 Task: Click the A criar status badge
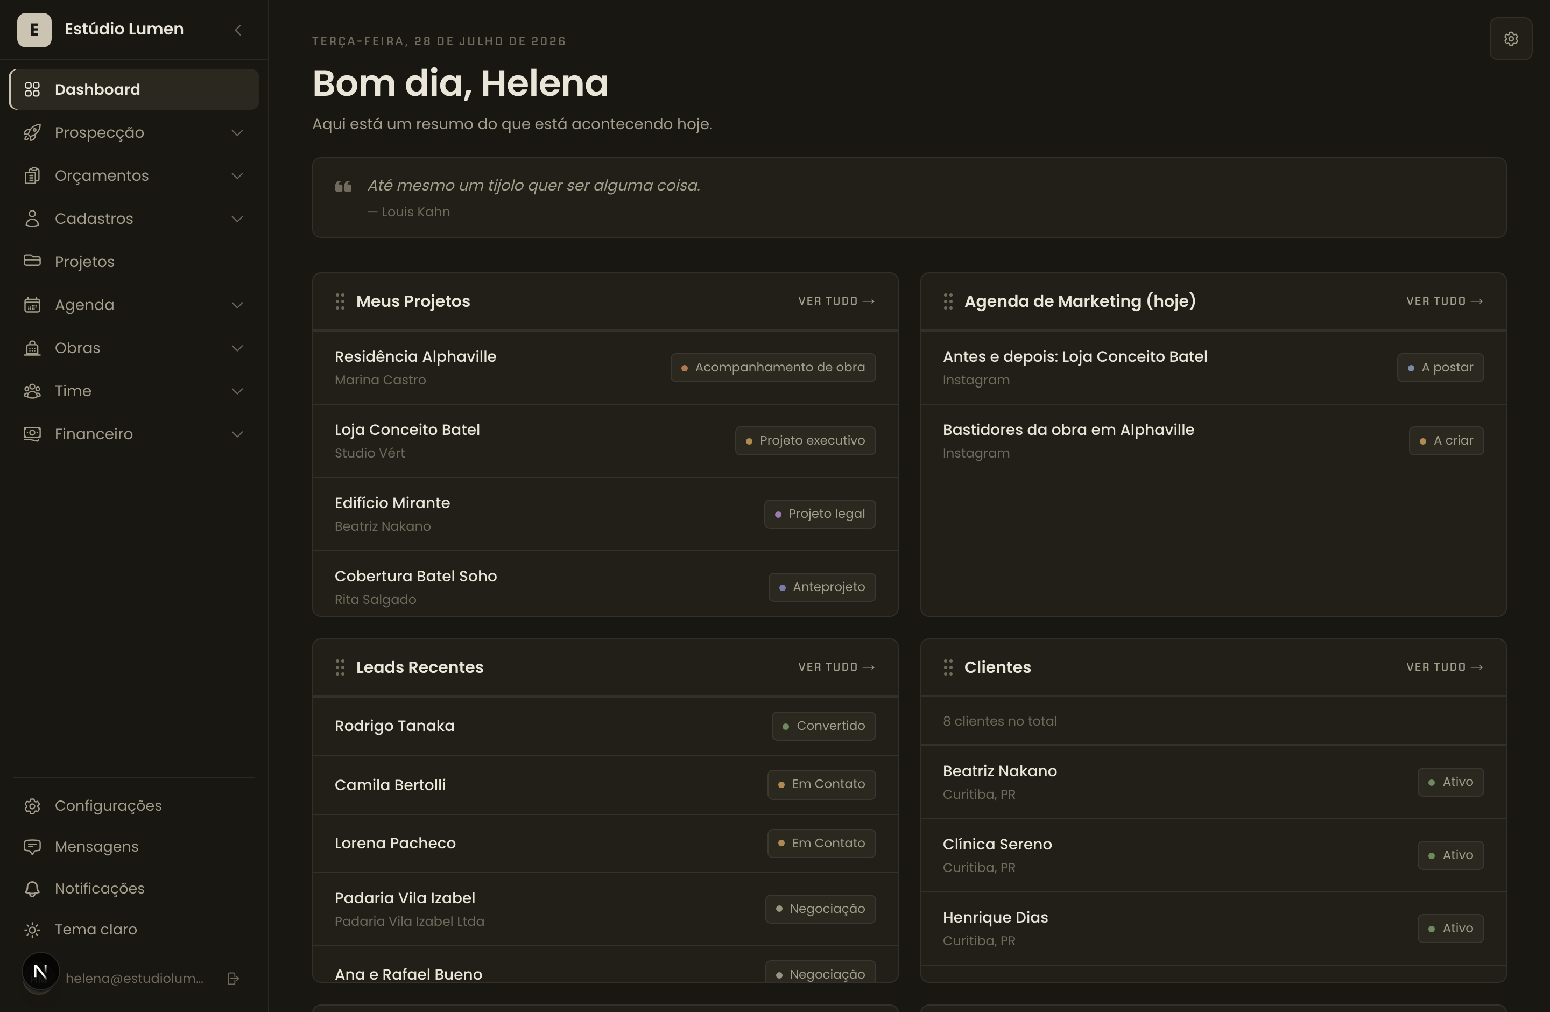click(x=1447, y=441)
